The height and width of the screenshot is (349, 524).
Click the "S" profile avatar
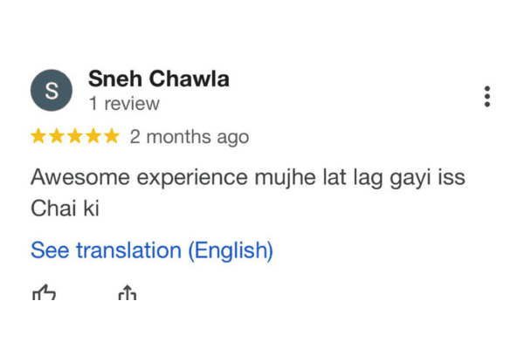click(52, 92)
